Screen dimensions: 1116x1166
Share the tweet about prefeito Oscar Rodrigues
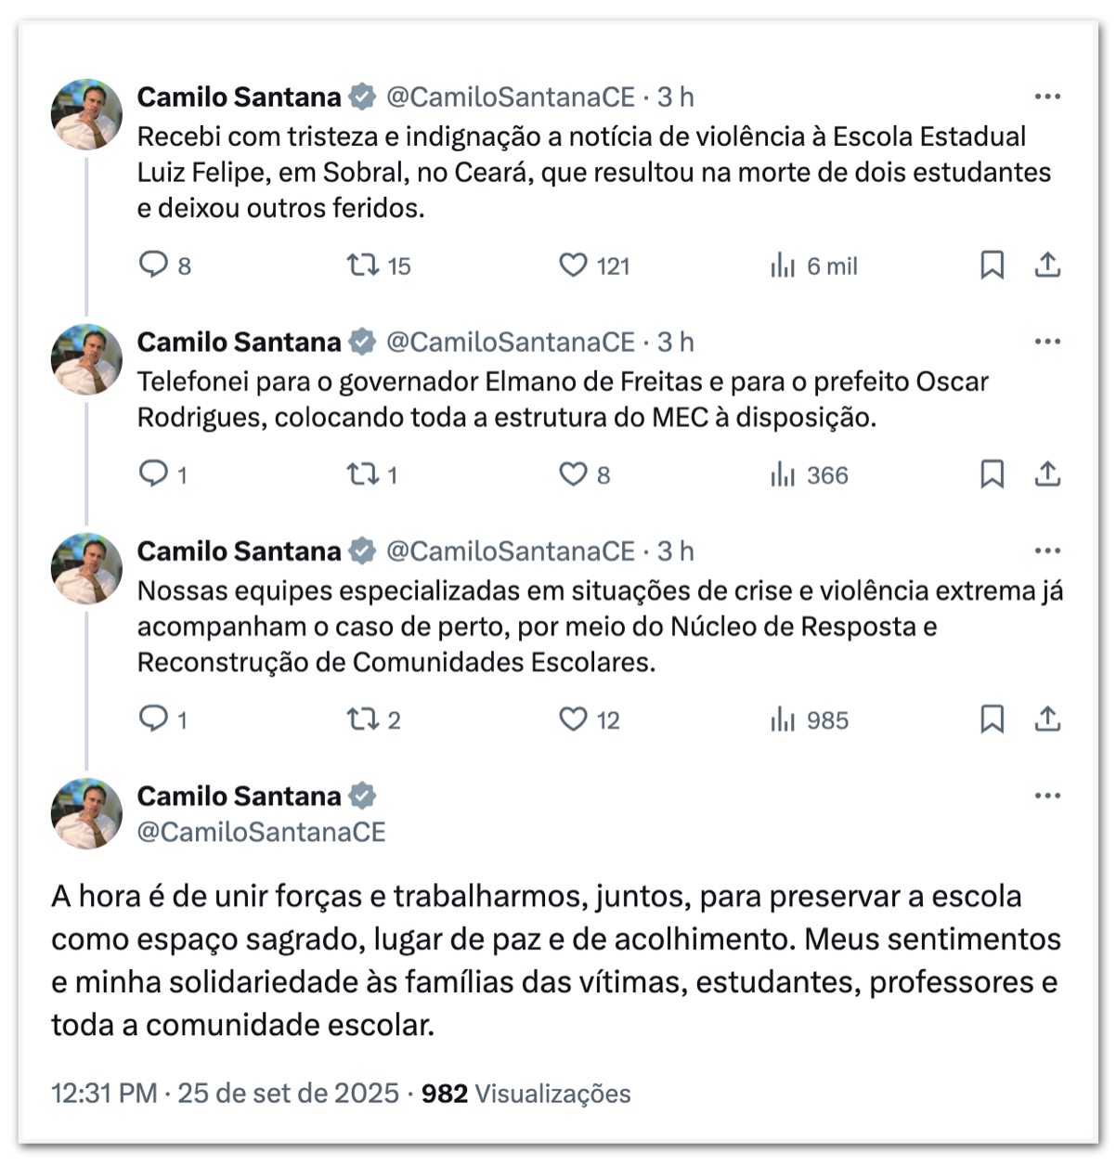(x=1047, y=474)
